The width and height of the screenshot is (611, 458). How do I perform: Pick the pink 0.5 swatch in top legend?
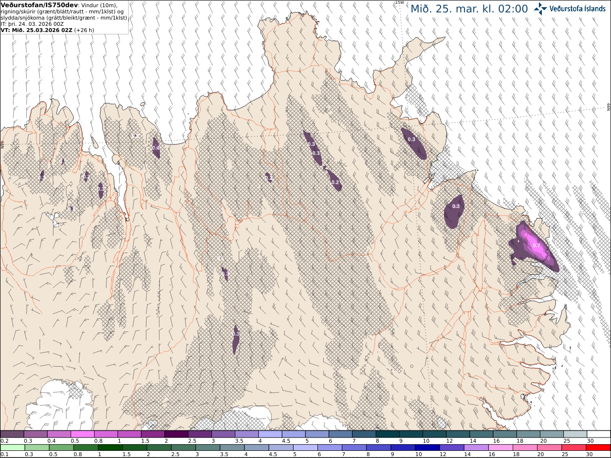coord(82,434)
